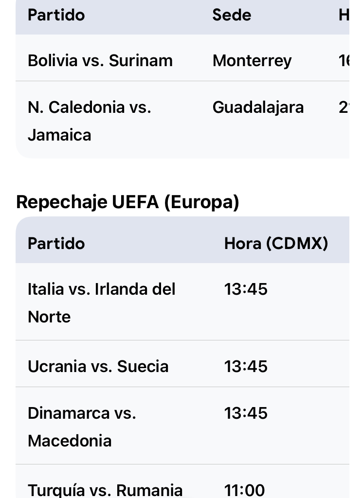Click the cut-off time in the Monterrey row

[344, 61]
